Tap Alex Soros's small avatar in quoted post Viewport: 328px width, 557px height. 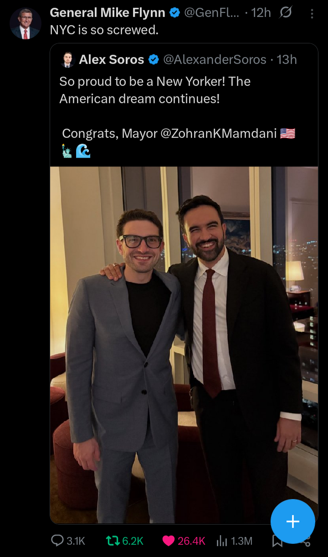point(67,60)
